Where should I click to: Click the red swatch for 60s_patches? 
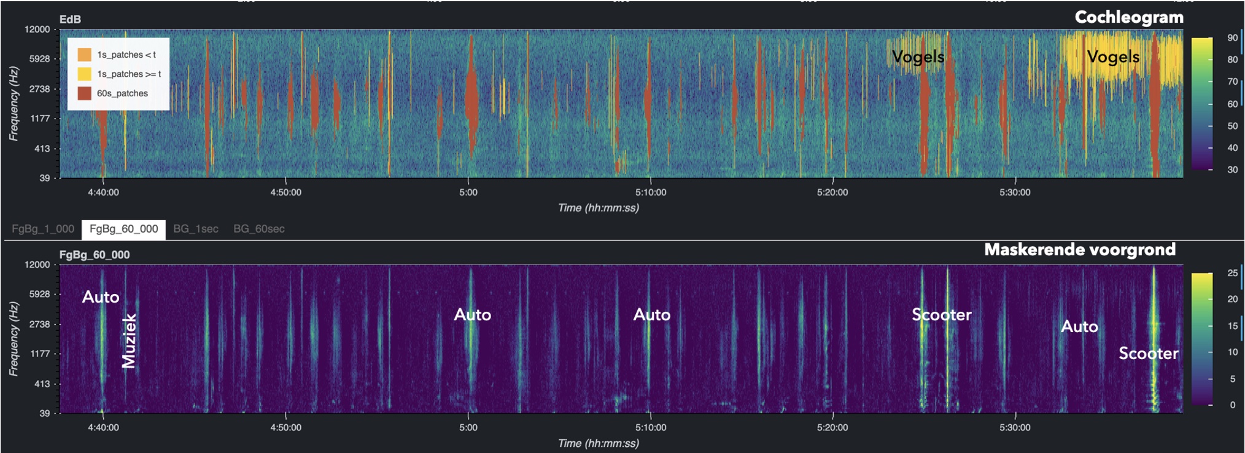point(85,93)
